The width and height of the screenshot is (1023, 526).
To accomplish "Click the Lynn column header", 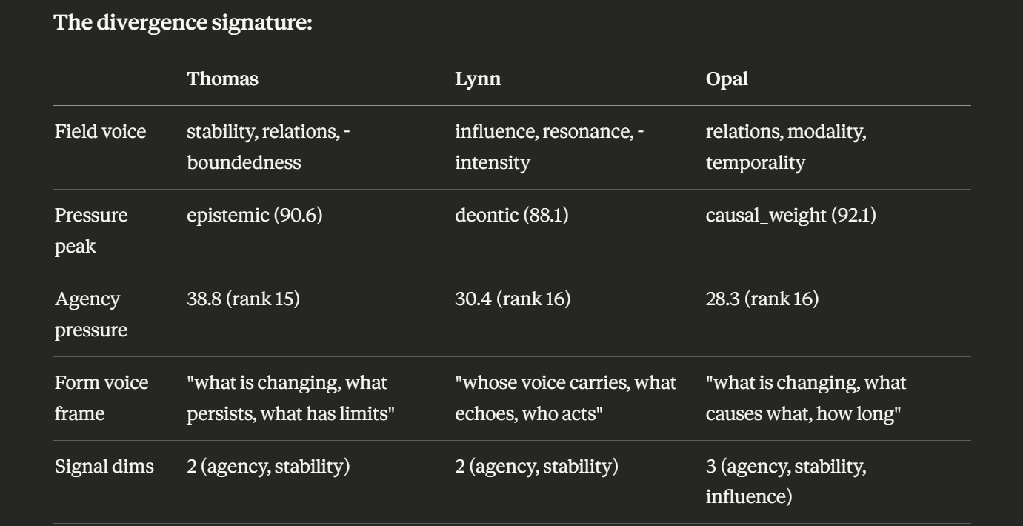I will pos(478,79).
